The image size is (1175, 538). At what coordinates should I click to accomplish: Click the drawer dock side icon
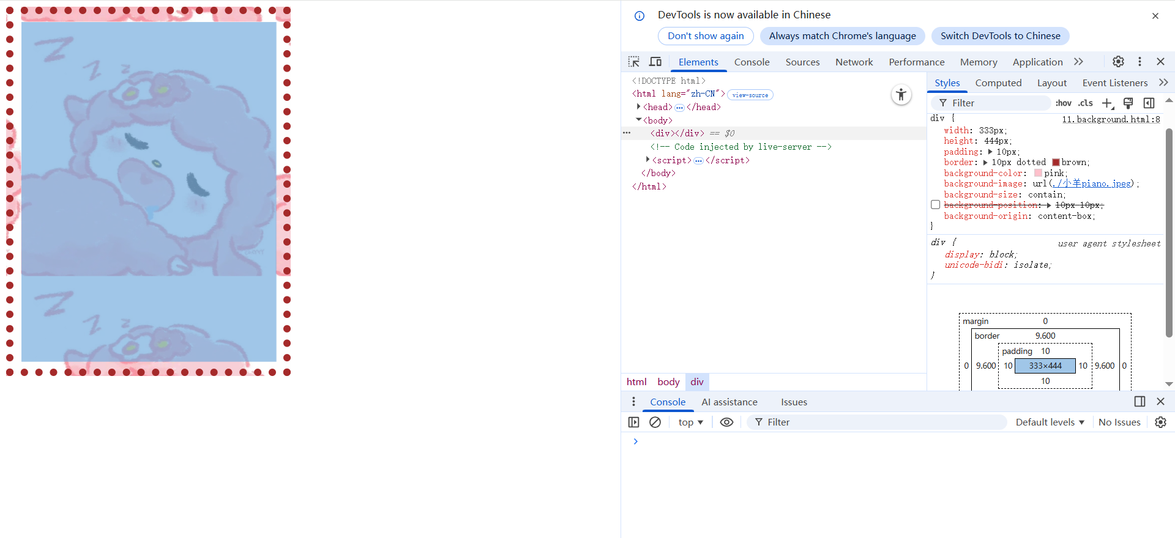tap(1140, 402)
